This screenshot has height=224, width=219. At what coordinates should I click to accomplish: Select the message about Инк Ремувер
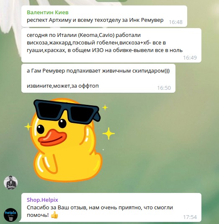point(104,16)
